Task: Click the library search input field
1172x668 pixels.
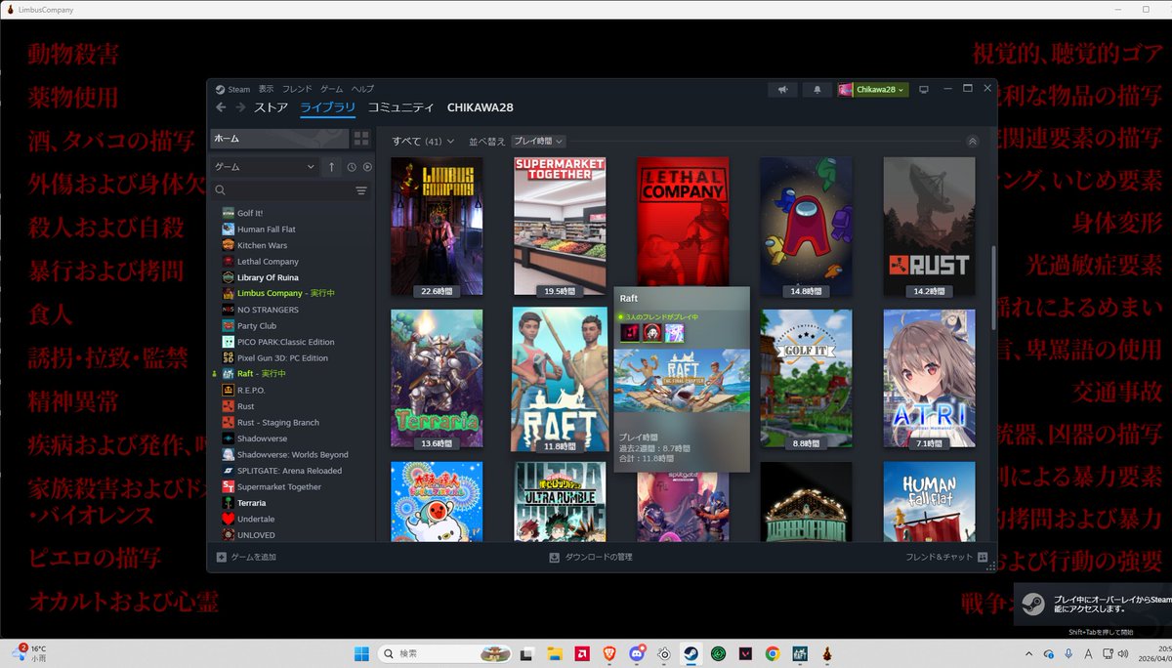Action: click(x=290, y=190)
